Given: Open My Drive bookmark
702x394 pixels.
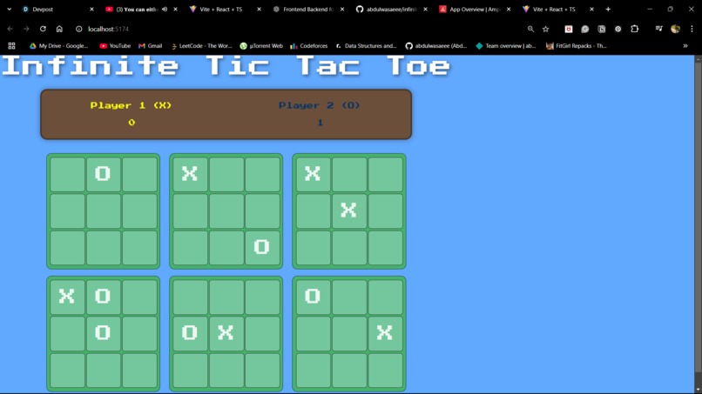Looking at the screenshot, I should pos(58,45).
